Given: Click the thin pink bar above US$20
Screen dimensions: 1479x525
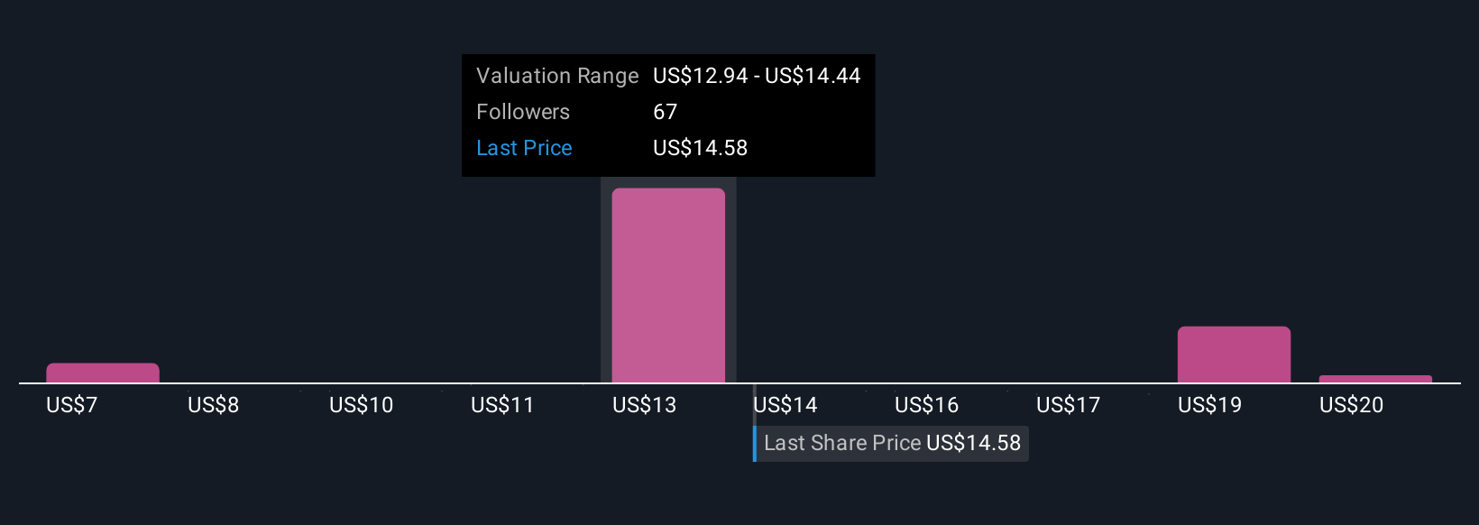Looking at the screenshot, I should [x=1375, y=379].
